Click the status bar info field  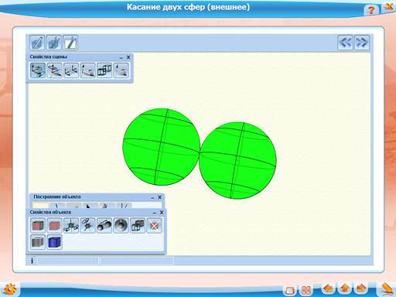pos(67,261)
